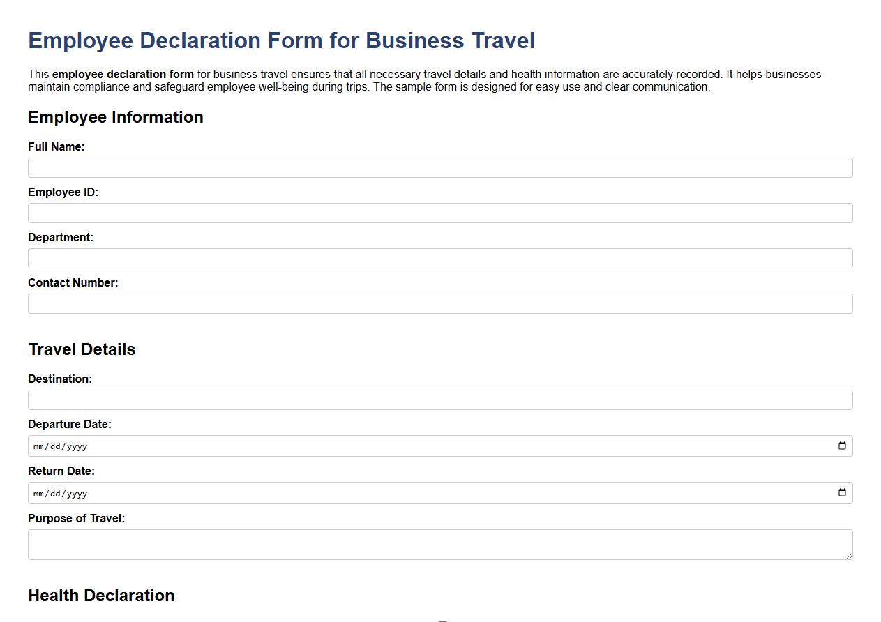The width and height of the screenshot is (881, 622).
Task: Click the Destination input box
Action: click(439, 400)
